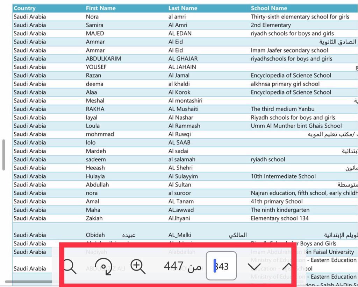This screenshot has width=358, height=287.
Task: Select "Imam Jaafer secondary school" cell
Action: 289,50
